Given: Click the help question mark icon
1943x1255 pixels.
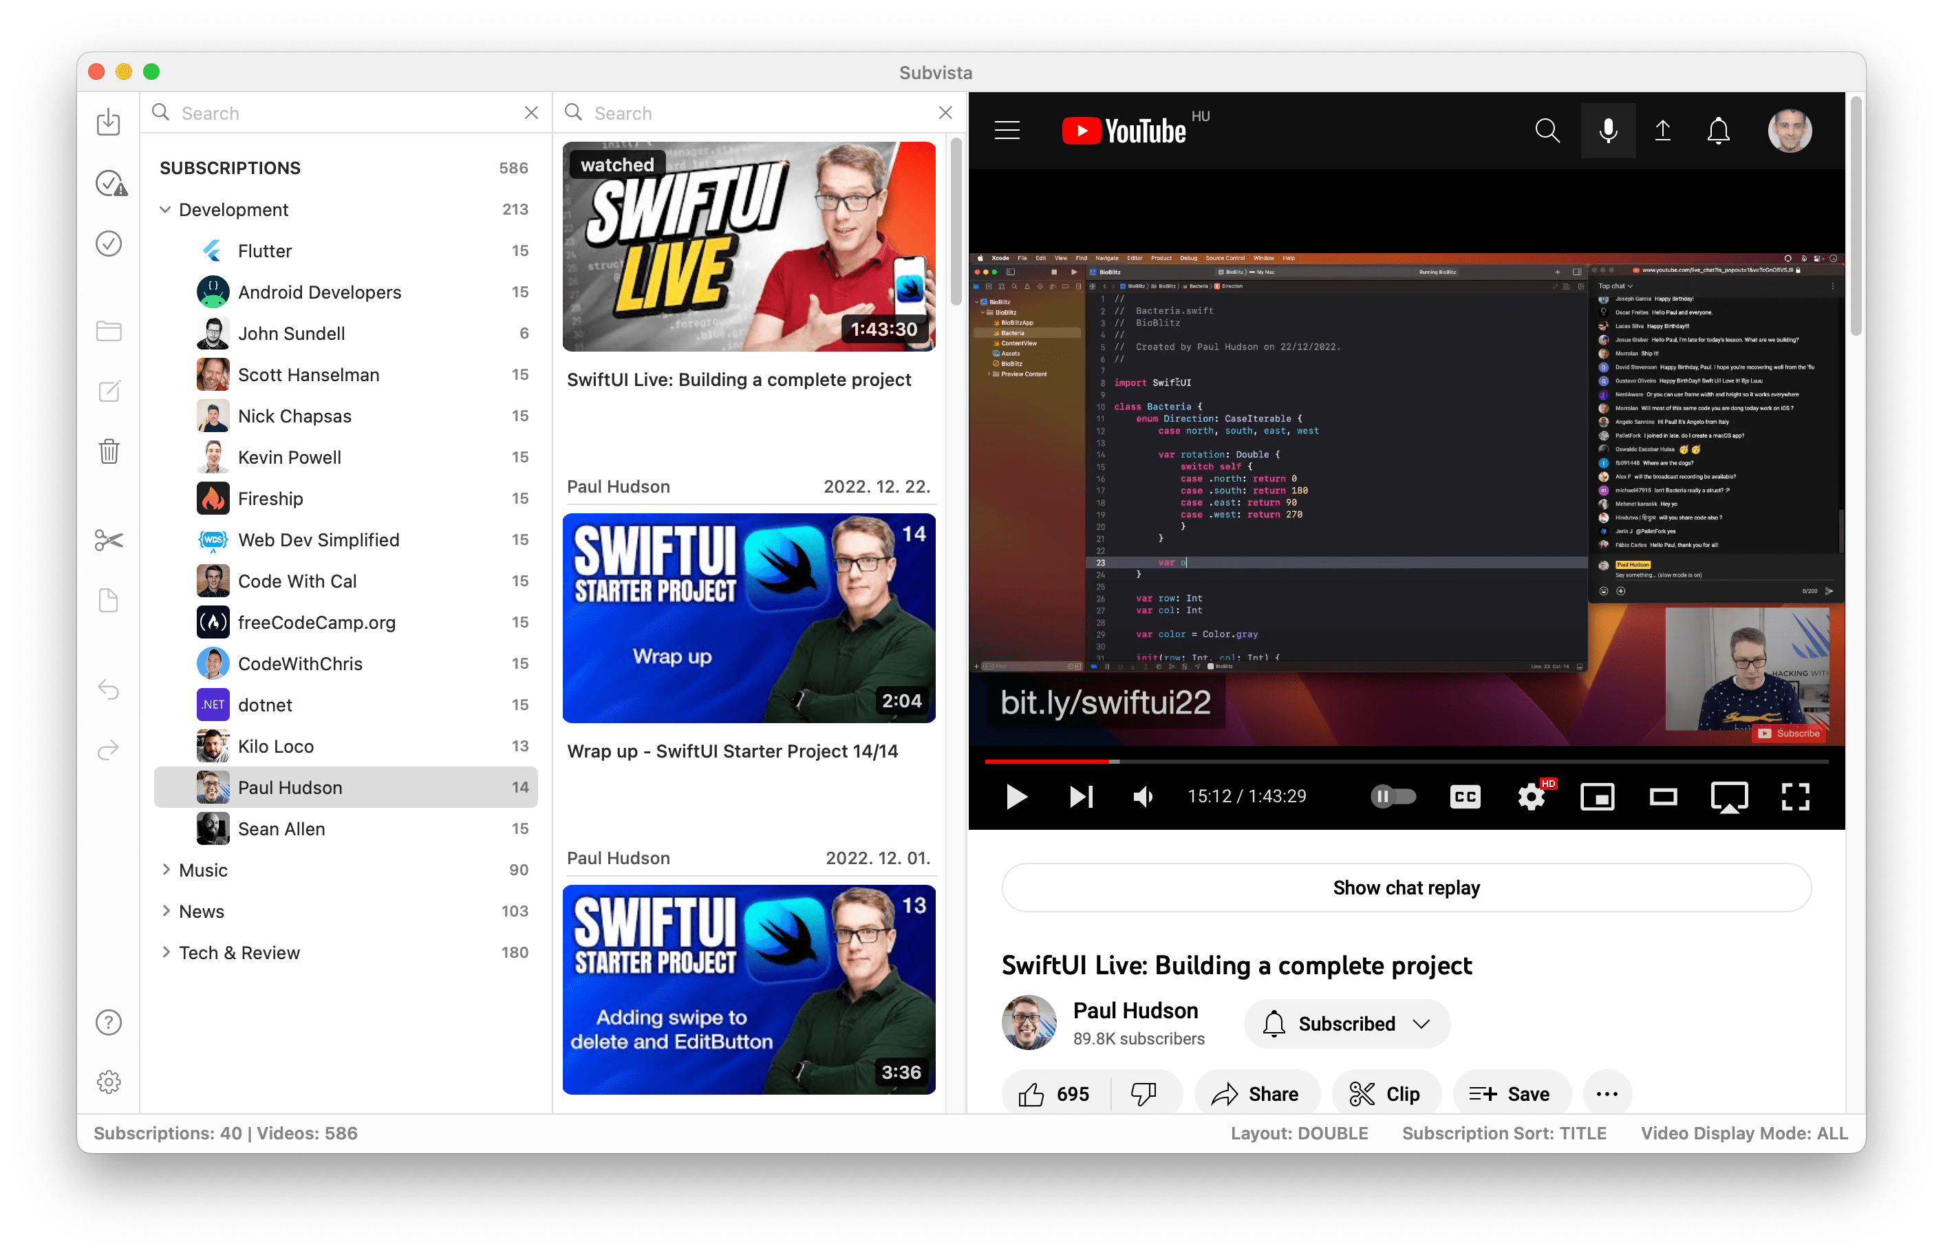Looking at the screenshot, I should tap(108, 1022).
